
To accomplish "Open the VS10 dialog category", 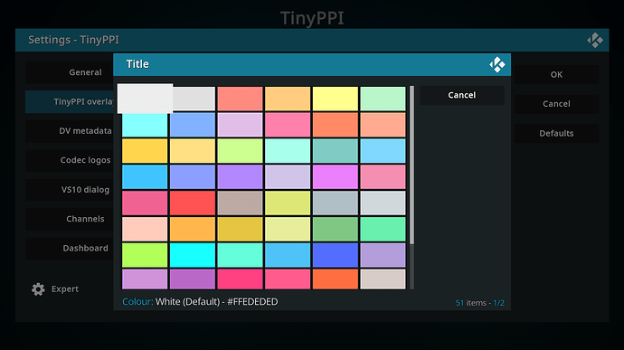I will point(70,190).
